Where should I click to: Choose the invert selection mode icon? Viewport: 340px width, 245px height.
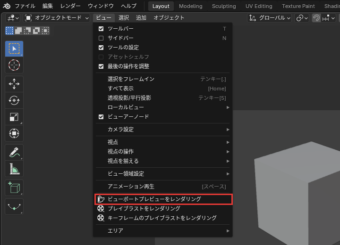click(x=36, y=31)
